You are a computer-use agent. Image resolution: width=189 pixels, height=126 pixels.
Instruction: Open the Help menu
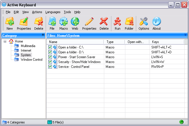click(77, 12)
